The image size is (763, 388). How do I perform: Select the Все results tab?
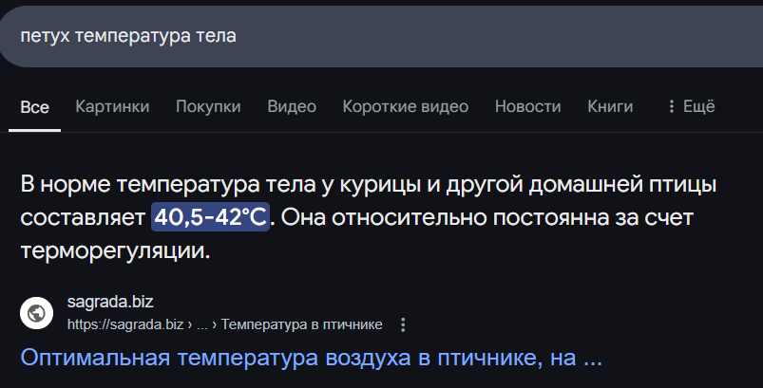34,107
